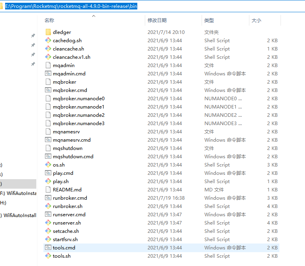The image size is (305, 266).
Task: Click the file name setcache.sh
Action: point(66,231)
